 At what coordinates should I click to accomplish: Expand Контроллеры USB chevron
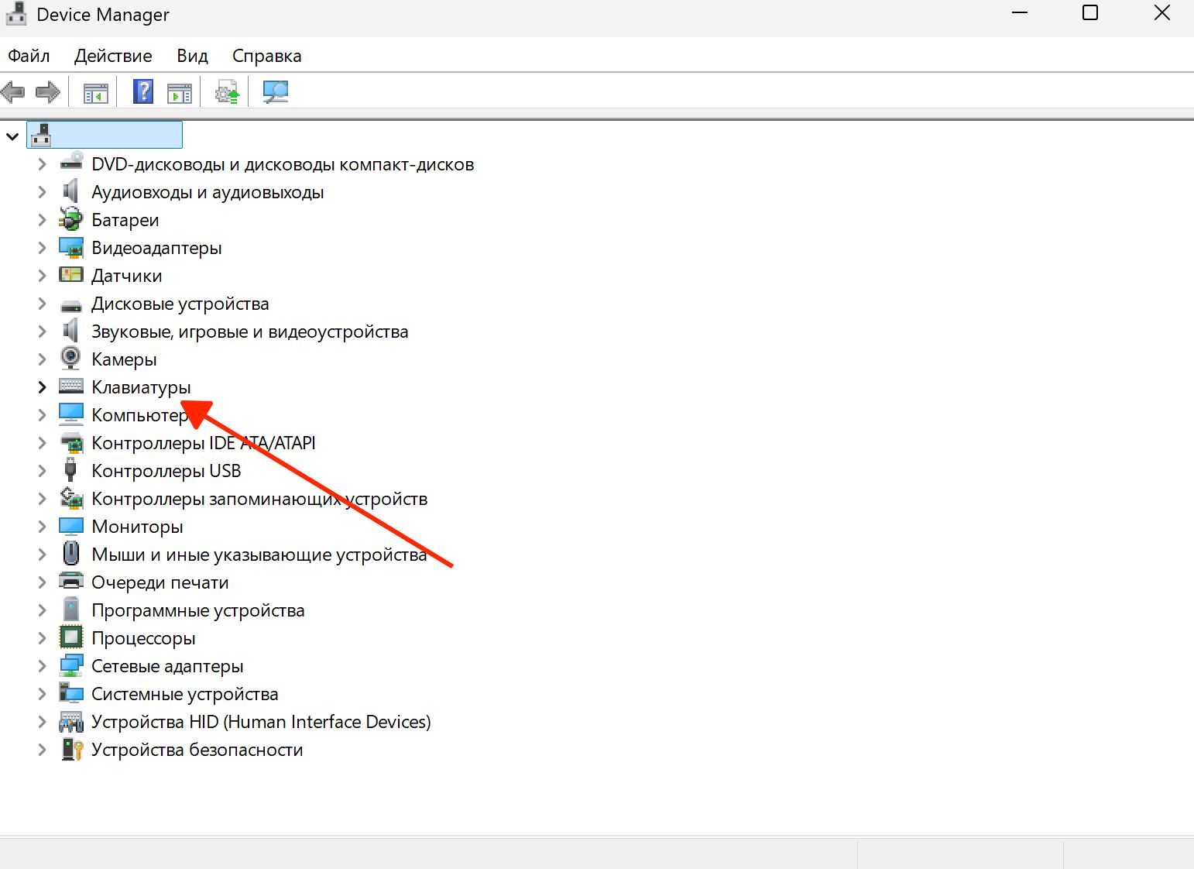pyautogui.click(x=43, y=471)
